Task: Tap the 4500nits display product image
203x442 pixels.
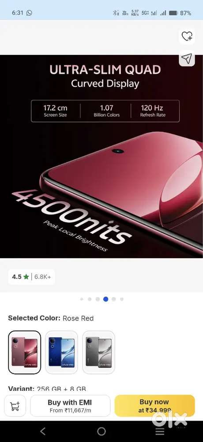Action: [101, 156]
